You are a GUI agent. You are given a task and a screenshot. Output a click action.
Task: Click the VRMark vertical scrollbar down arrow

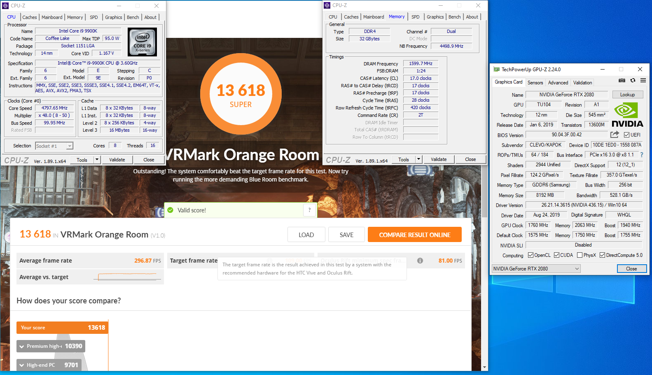pos(484,367)
